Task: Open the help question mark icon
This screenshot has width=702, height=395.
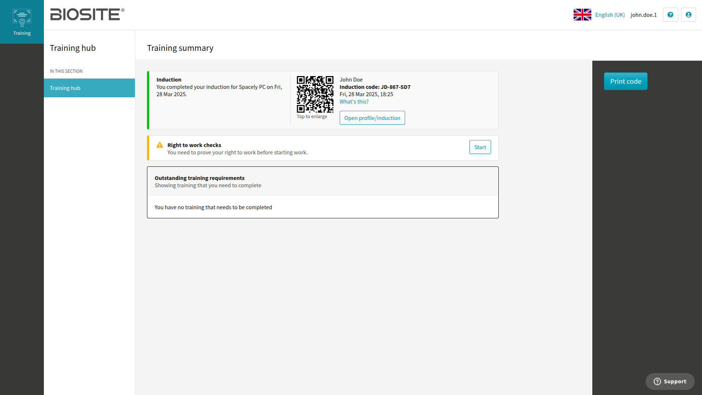Action: tap(670, 15)
